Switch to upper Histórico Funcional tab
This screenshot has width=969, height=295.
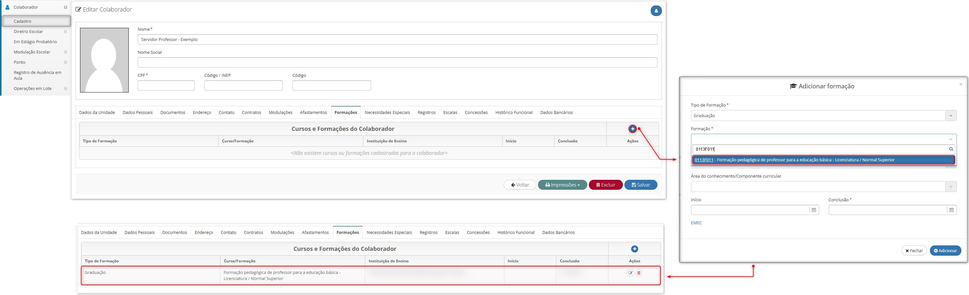(514, 112)
